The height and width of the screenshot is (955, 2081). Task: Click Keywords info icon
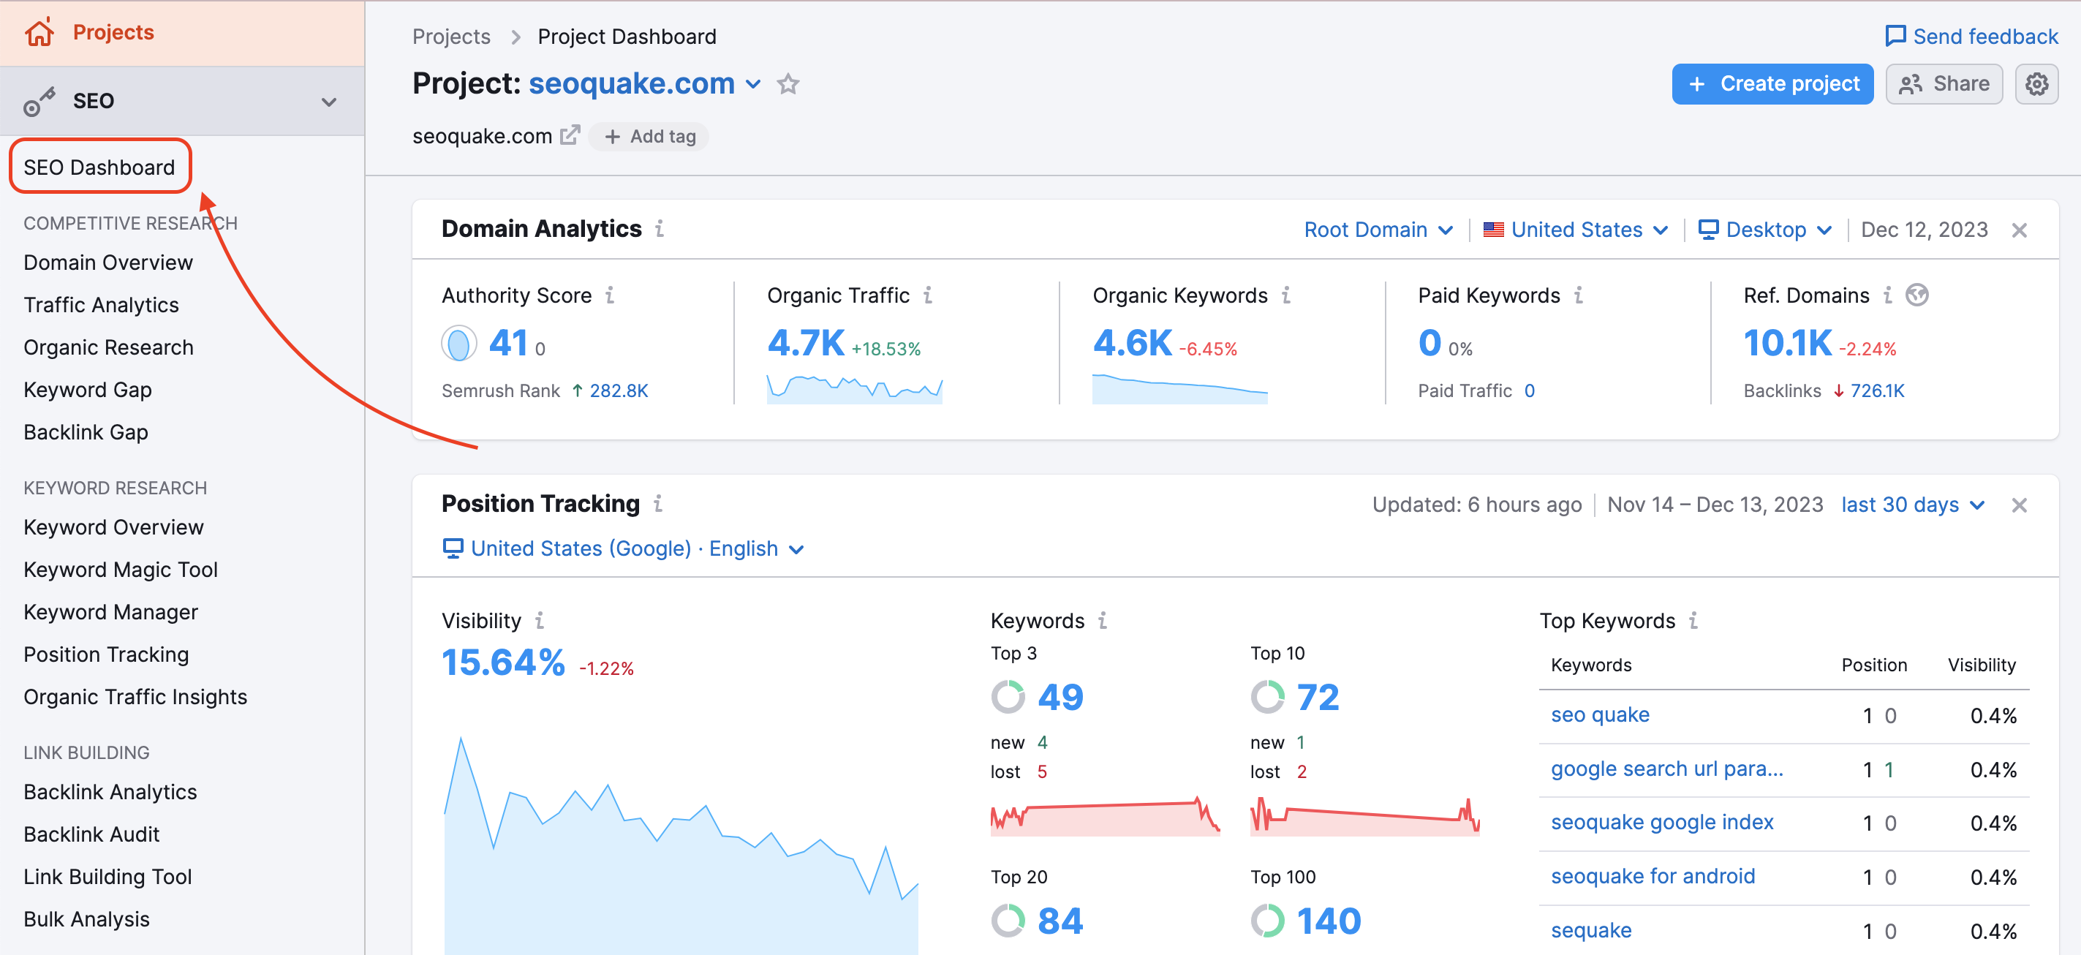point(1103,621)
